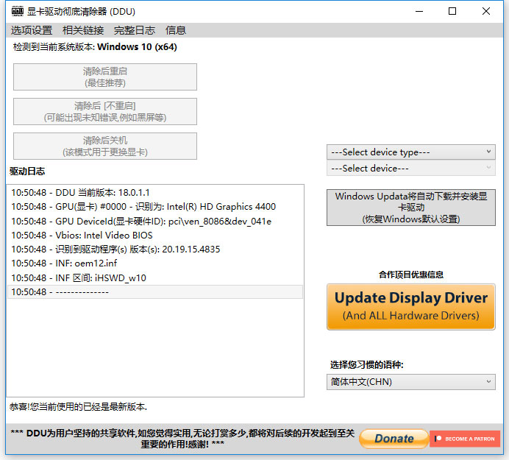The image size is (509, 460).
Task: Click the Become a Patron button
Action: 465,439
